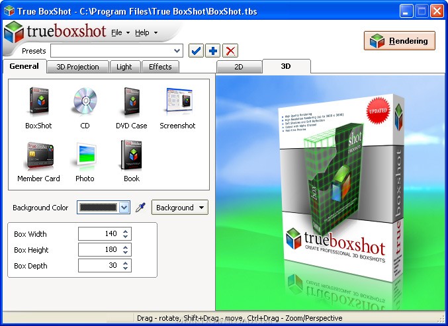Open the Effects tab
Screen dimensions: 448x326
click(x=160, y=67)
